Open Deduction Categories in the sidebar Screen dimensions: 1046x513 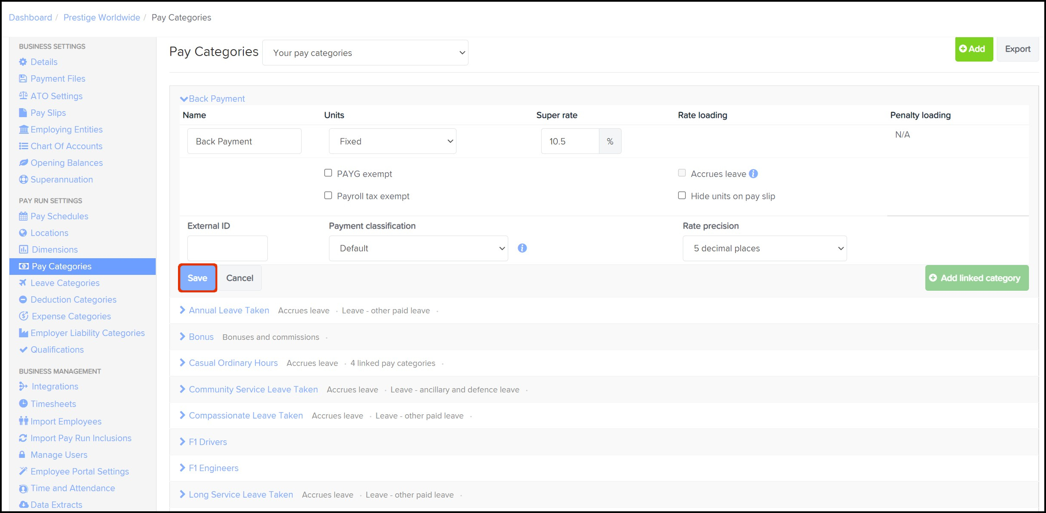[x=73, y=300]
